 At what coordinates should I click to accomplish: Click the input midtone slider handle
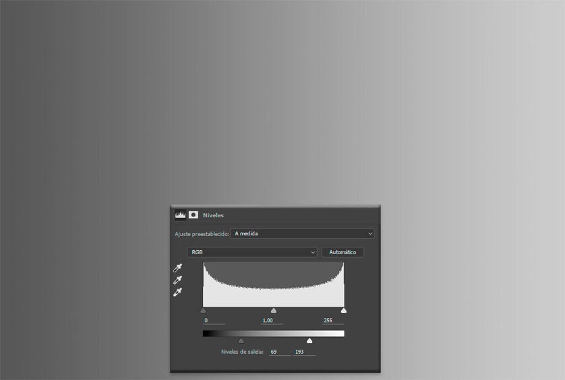[274, 310]
